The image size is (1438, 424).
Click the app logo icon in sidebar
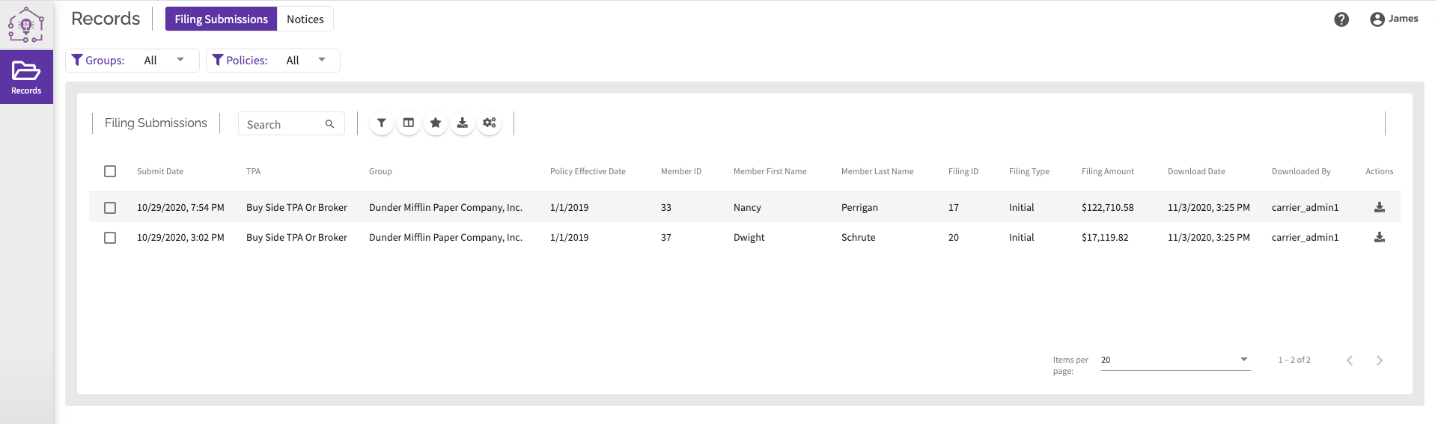[x=26, y=25]
